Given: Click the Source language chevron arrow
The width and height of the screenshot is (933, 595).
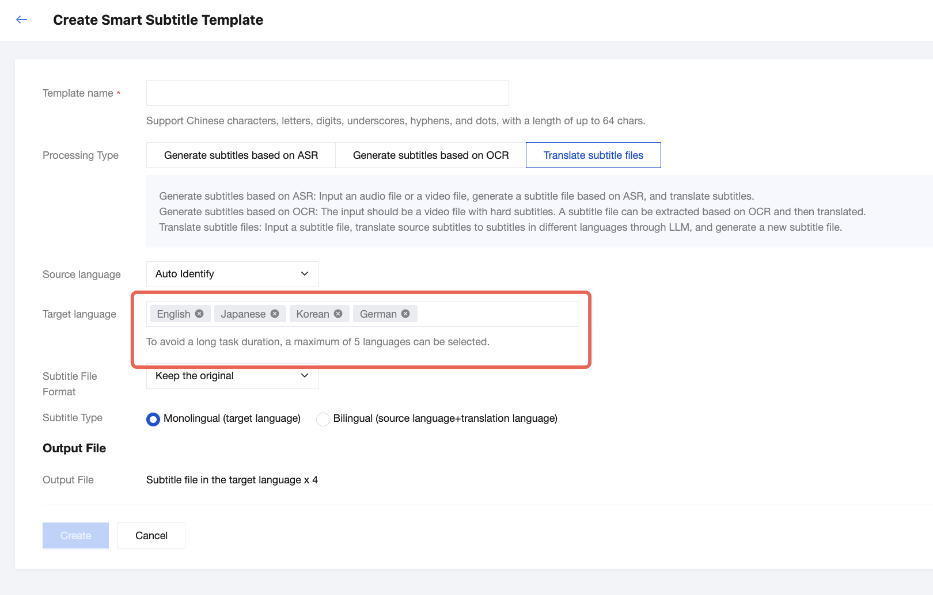Looking at the screenshot, I should click(305, 274).
